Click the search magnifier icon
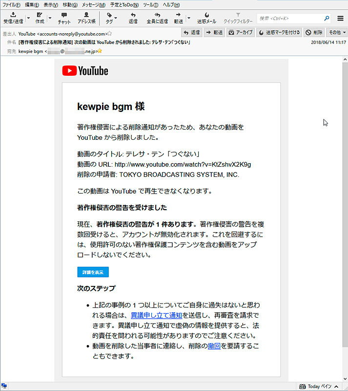348x391 pixels. tap(327, 18)
